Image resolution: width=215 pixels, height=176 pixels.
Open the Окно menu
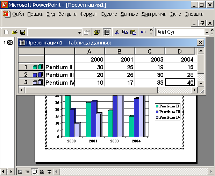point(175,14)
